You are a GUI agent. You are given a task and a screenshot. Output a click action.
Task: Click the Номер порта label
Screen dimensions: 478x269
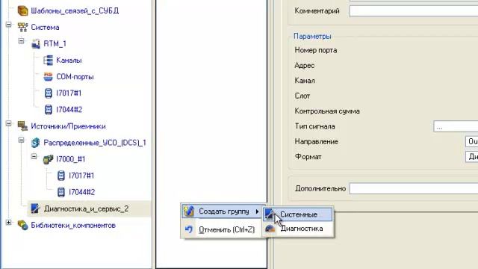click(x=316, y=50)
